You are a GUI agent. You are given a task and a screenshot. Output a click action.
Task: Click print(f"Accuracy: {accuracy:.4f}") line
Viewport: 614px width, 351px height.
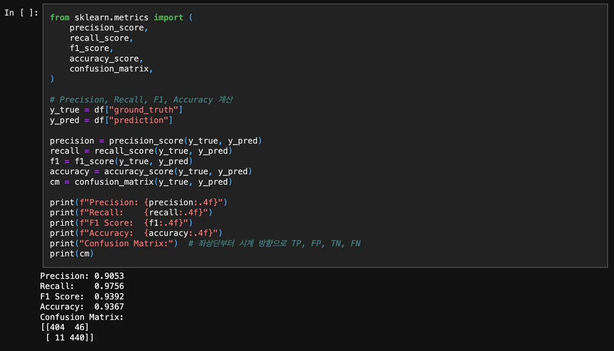tap(136, 233)
